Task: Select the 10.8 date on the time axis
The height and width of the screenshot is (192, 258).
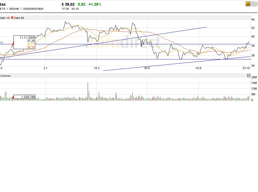Action: [x=198, y=68]
